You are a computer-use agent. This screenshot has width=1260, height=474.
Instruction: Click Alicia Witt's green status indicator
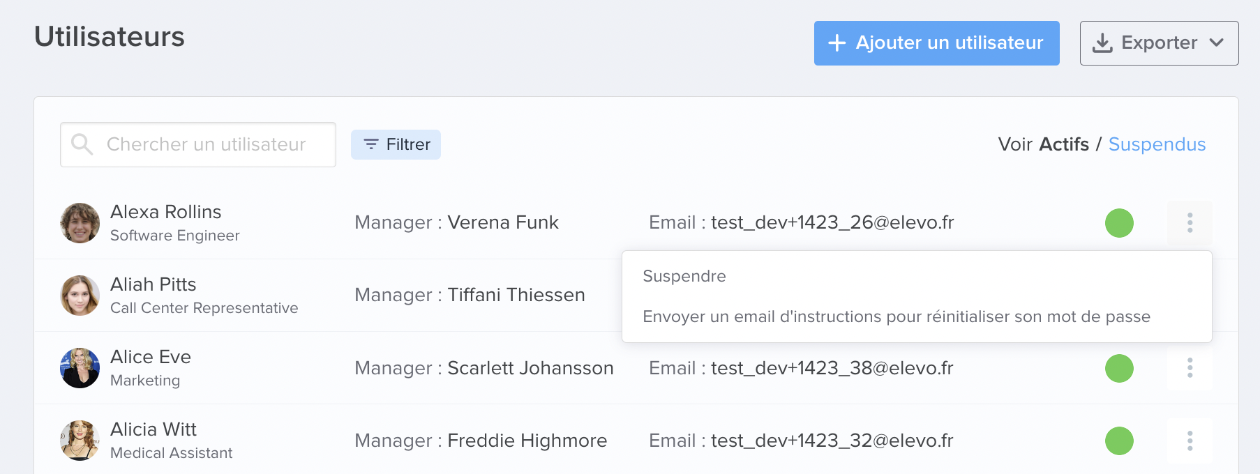click(1119, 441)
